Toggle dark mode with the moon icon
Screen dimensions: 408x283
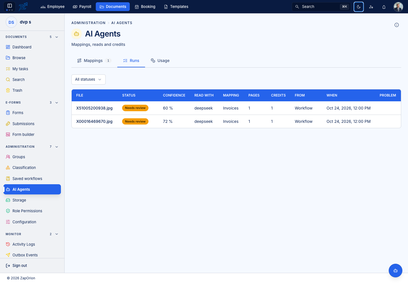click(359, 7)
